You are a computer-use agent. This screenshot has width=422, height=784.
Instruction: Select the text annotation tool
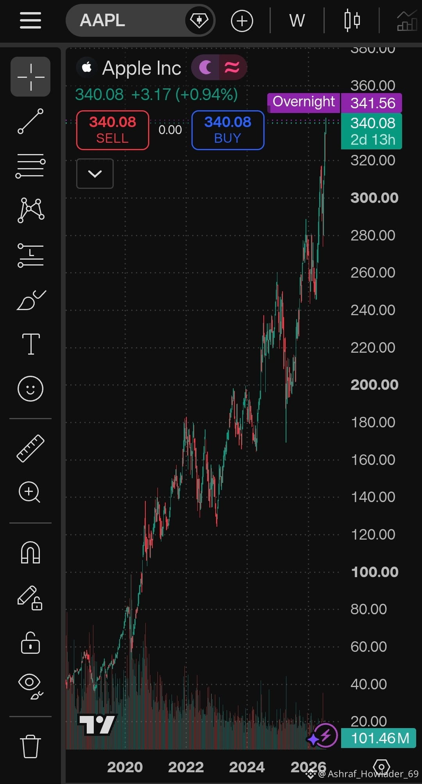point(31,344)
